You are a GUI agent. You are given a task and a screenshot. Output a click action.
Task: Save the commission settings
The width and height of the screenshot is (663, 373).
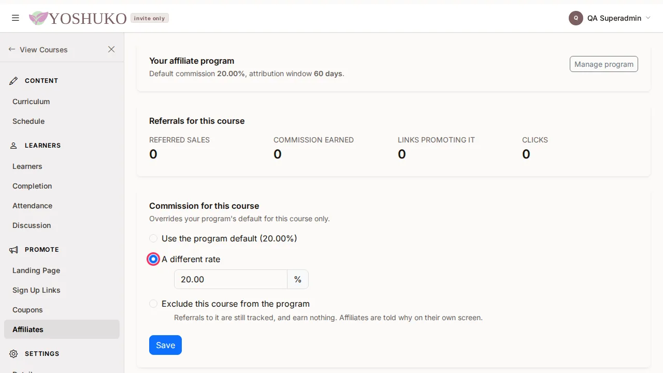pyautogui.click(x=165, y=345)
